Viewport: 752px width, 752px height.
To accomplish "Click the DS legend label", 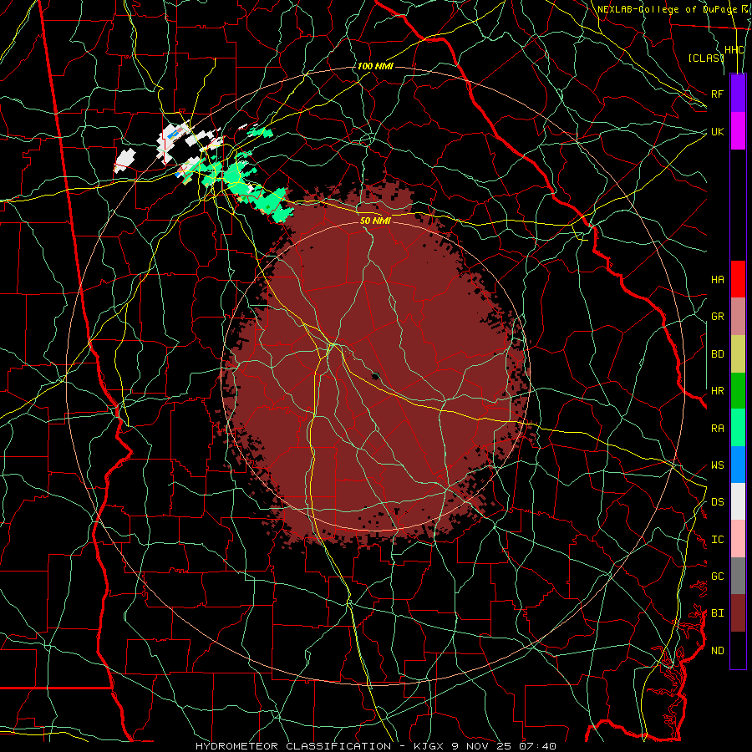I will (x=718, y=502).
